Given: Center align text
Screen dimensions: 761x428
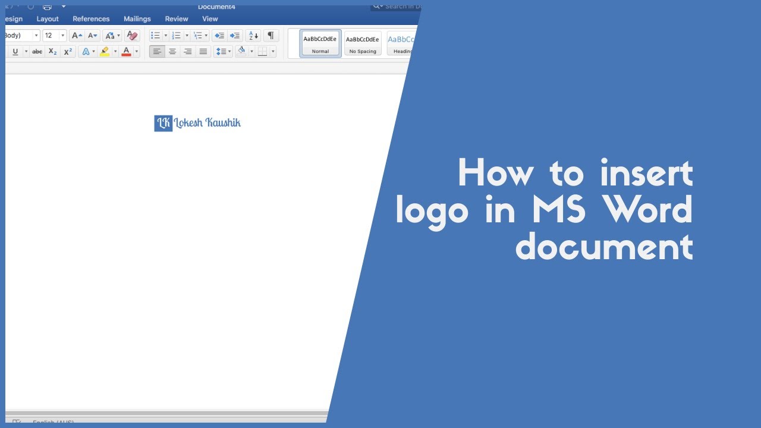Looking at the screenshot, I should (x=172, y=52).
